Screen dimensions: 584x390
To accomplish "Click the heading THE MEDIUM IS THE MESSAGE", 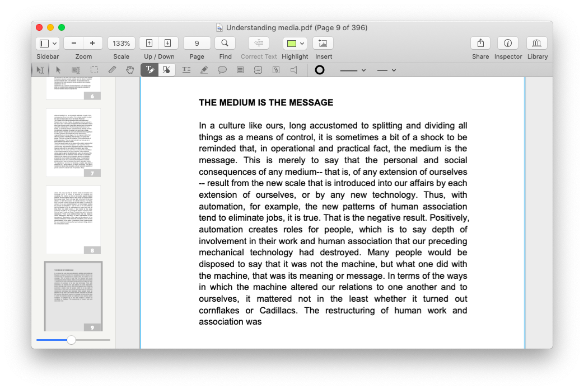I will 266,103.
